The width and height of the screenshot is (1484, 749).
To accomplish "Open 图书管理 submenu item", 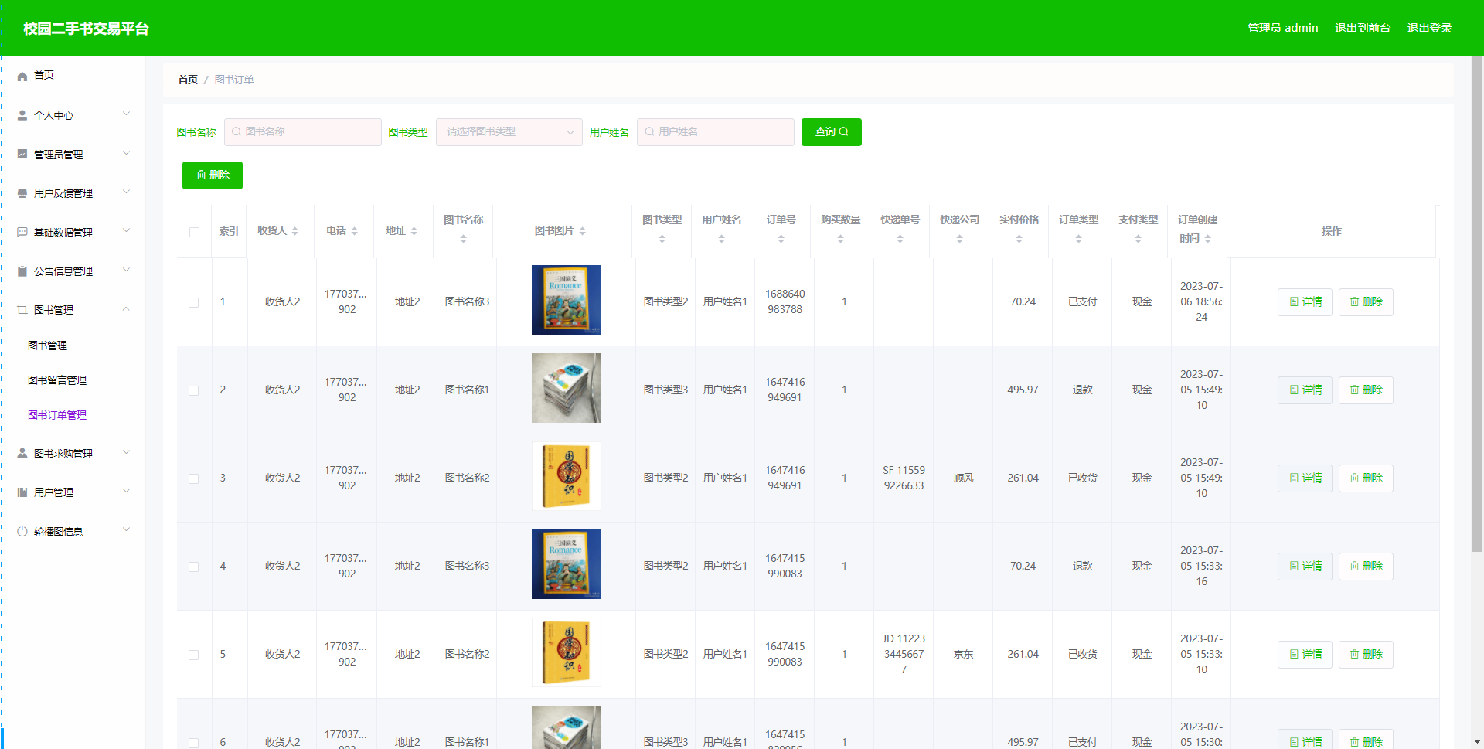I will (x=48, y=346).
